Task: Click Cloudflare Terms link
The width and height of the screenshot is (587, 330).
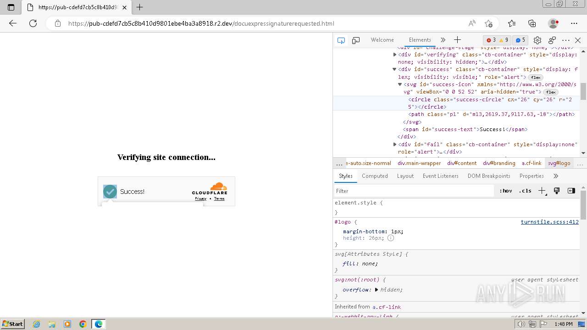Action: pos(219,198)
